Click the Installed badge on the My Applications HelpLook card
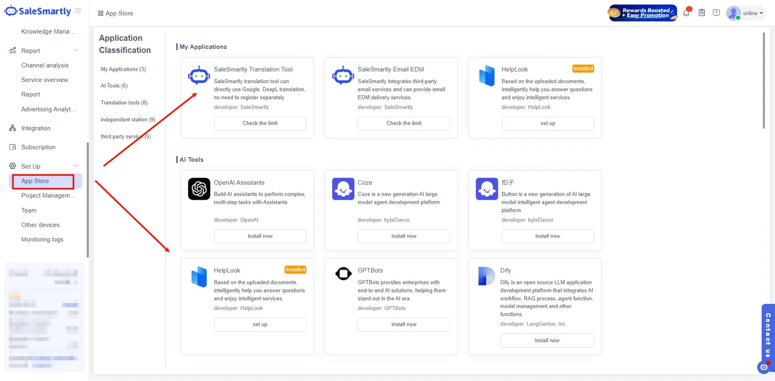Image resolution: width=775 pixels, height=381 pixels. pos(583,69)
